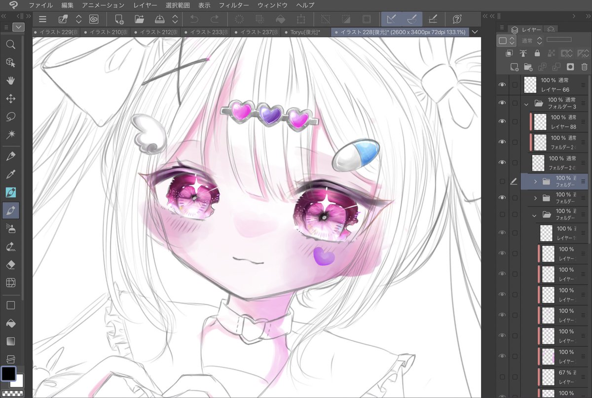Open the canvas tab list dropdown arrow
The image size is (592, 398).
point(475,32)
